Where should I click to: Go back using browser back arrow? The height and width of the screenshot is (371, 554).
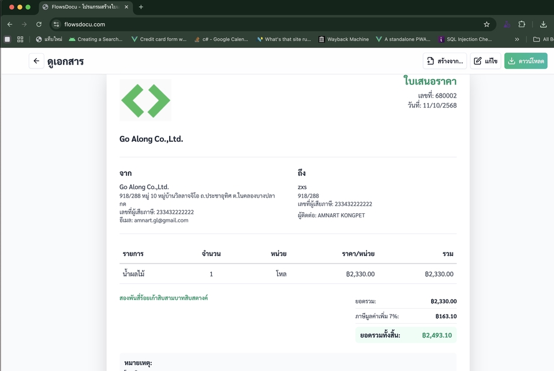pyautogui.click(x=10, y=24)
